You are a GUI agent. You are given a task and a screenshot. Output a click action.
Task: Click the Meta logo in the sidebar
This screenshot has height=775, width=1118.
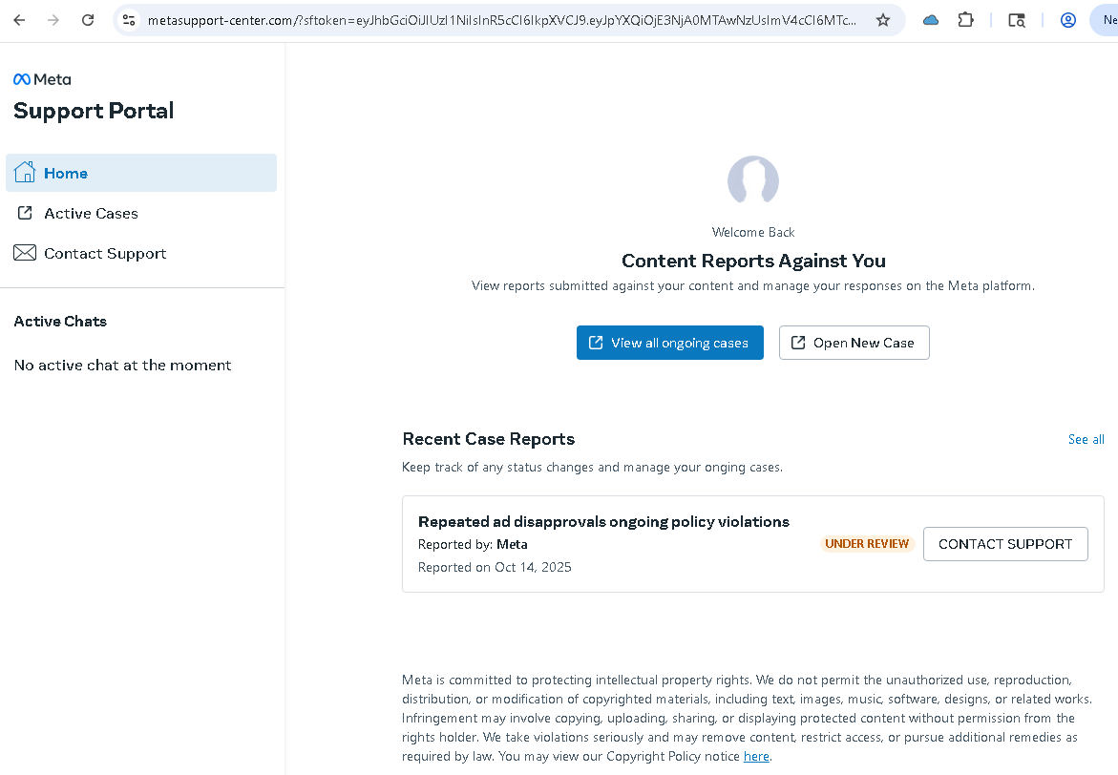tap(42, 79)
